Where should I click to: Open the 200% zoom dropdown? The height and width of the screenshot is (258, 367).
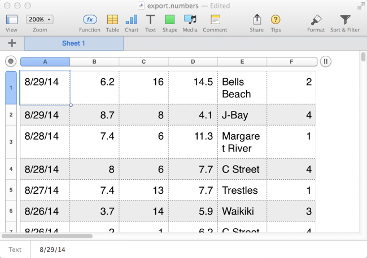pyautogui.click(x=40, y=19)
